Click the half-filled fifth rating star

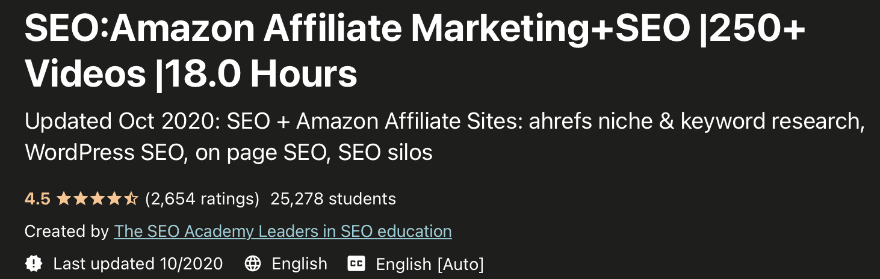pyautogui.click(x=131, y=199)
